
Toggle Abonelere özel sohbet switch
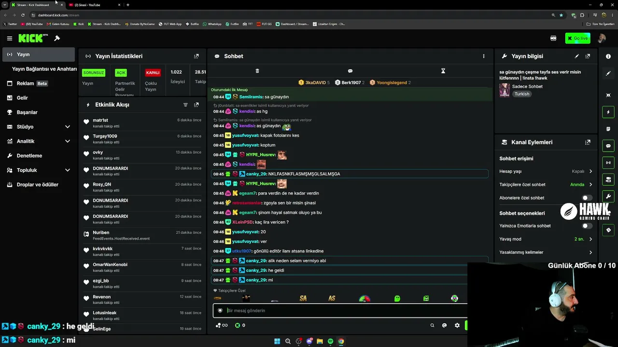point(587,198)
